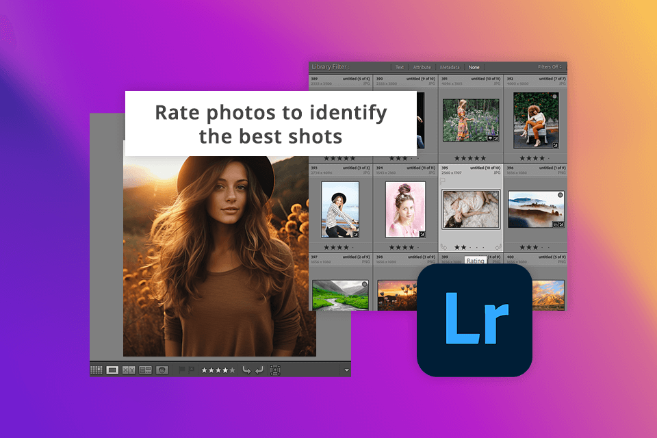Click the quick collection circle on photo 395
657x438 pixels.
click(x=495, y=195)
